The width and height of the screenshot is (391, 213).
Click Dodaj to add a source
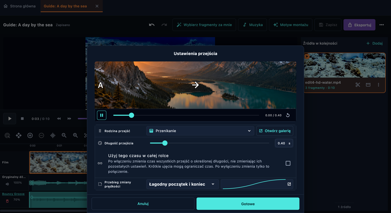(x=374, y=43)
